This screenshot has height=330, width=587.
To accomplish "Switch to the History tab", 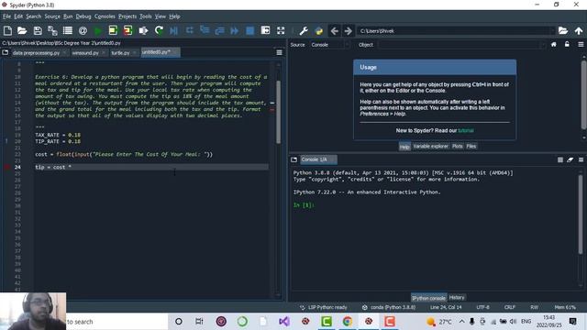I will 457,297.
